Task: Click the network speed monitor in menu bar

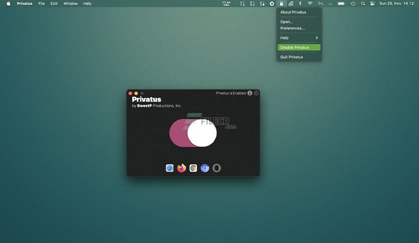Action: click(x=226, y=4)
